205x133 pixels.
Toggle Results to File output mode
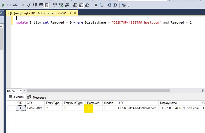(87, 5)
